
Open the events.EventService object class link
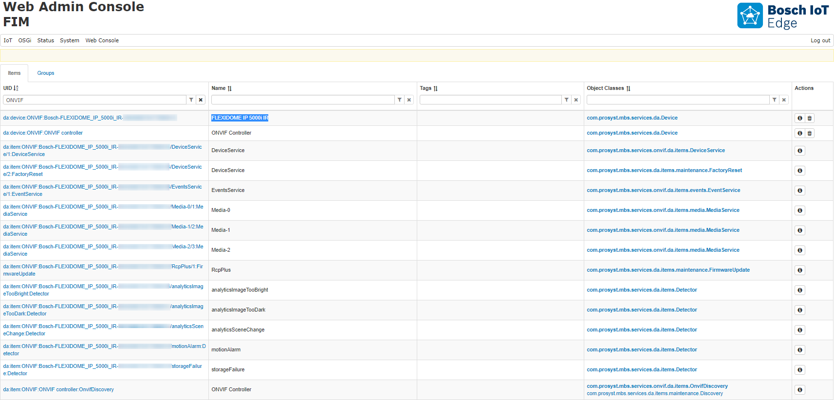point(663,190)
